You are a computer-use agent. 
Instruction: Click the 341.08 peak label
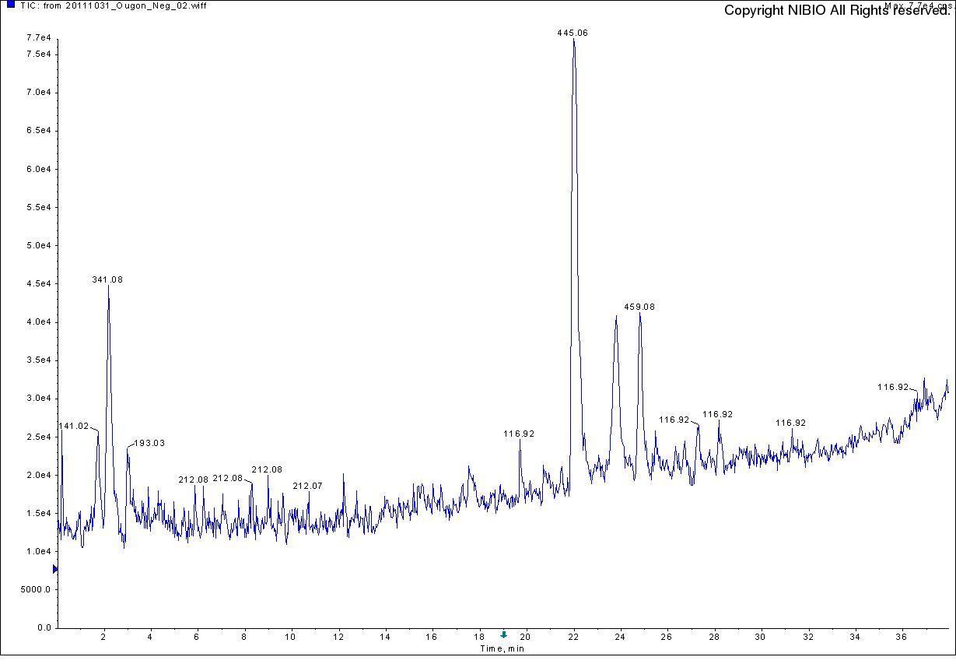107,279
